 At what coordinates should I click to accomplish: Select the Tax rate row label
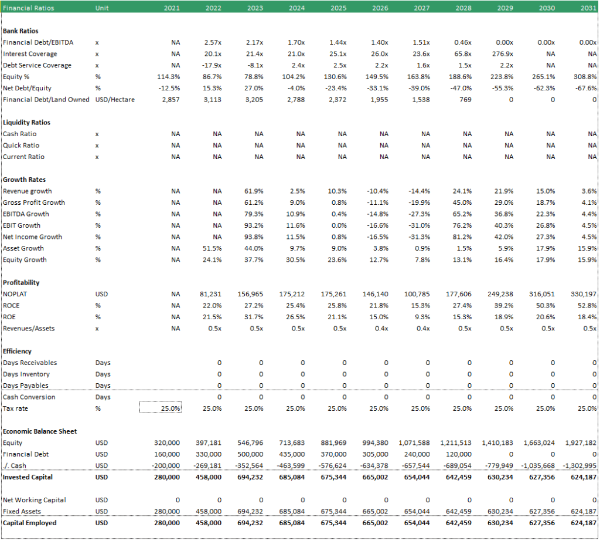[15, 409]
